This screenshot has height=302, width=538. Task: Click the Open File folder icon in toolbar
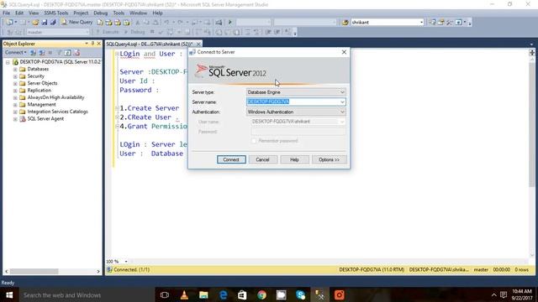35,23
